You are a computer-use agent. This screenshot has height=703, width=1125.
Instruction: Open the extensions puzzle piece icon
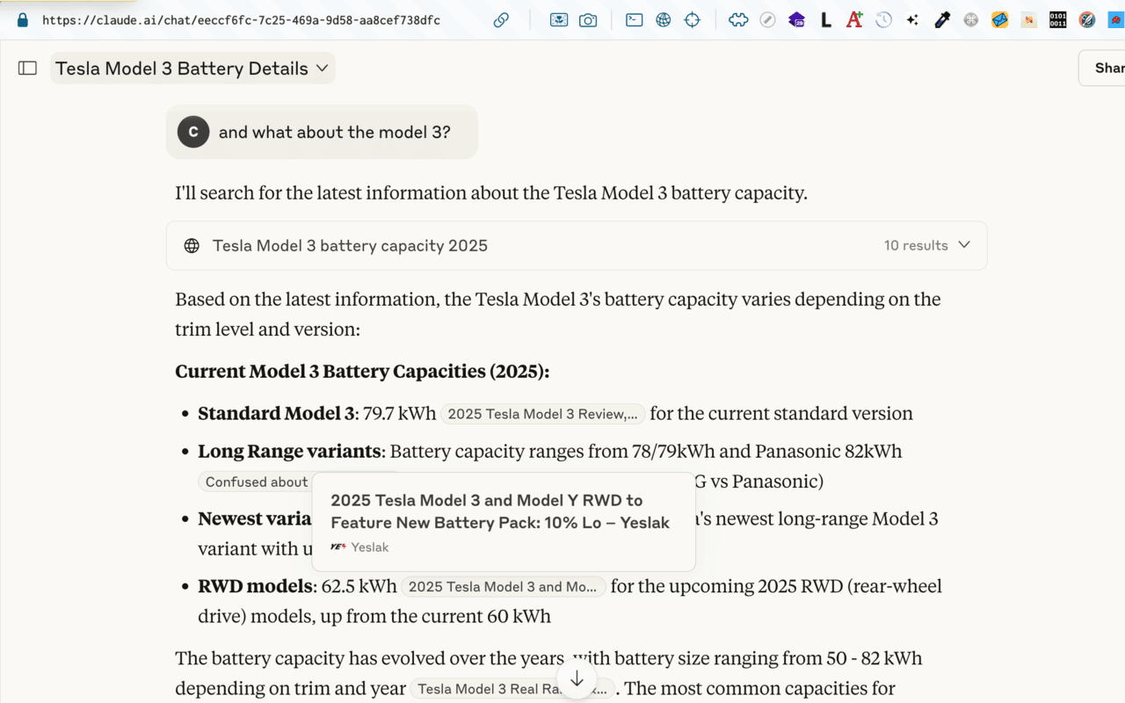(738, 20)
